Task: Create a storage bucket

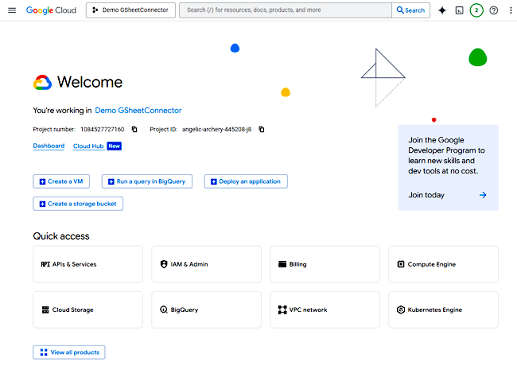Action: click(x=78, y=204)
